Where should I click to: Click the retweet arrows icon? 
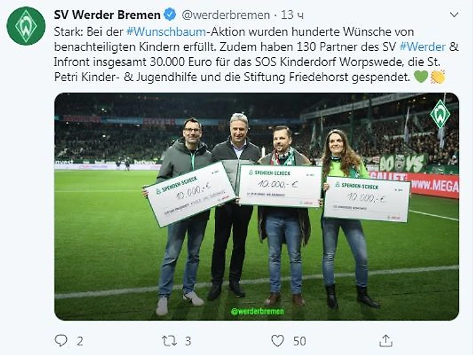coord(169,341)
